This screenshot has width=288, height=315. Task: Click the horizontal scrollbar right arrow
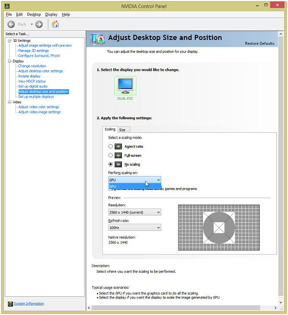[276, 308]
